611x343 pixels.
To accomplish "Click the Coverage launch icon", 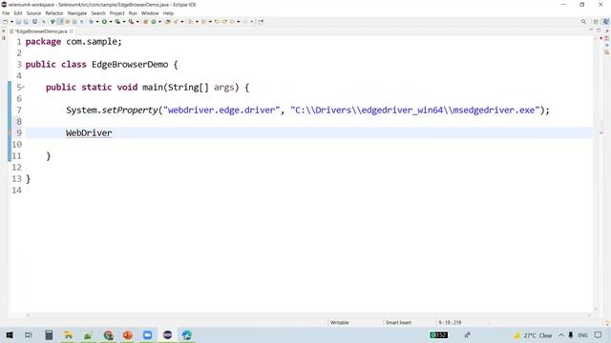I will (117, 22).
